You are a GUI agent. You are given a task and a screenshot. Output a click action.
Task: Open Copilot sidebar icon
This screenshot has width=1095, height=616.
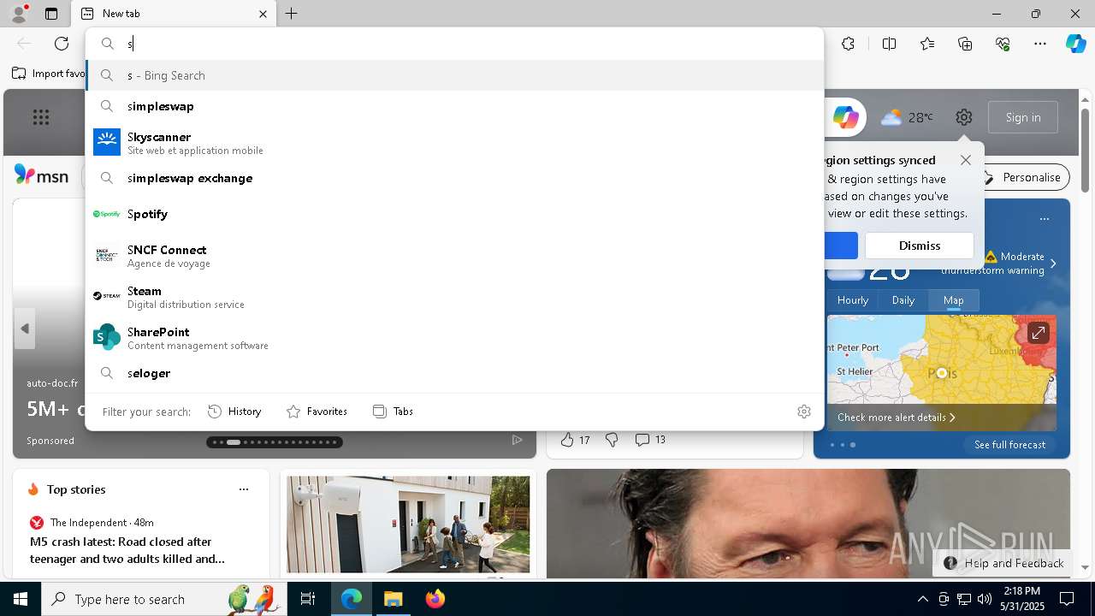1075,44
